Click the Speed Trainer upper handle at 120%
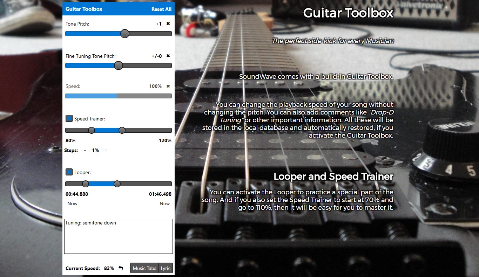This screenshot has width=479, height=277. click(122, 130)
